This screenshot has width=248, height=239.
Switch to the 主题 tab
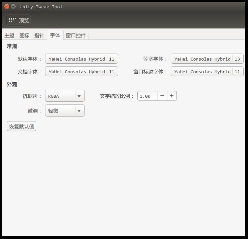pyautogui.click(x=9, y=35)
